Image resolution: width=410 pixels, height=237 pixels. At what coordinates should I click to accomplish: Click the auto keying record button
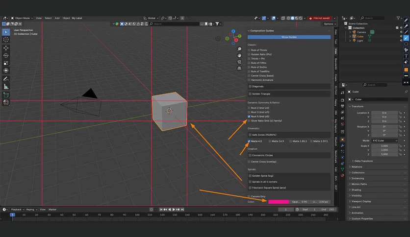(x=152, y=209)
